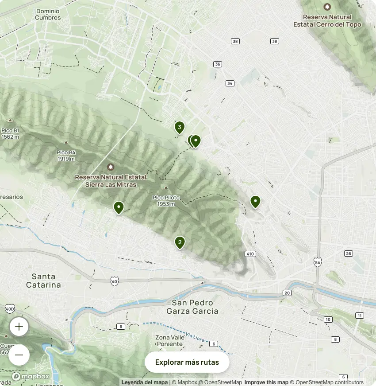
Task: Click the San Pedro Garza García label
Action: pyautogui.click(x=192, y=307)
